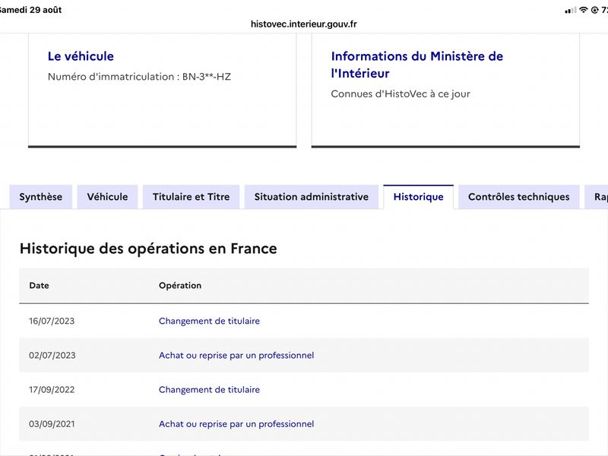608x456 pixels.
Task: Click the Historique des opérations en France heading
Action: pyautogui.click(x=148, y=249)
